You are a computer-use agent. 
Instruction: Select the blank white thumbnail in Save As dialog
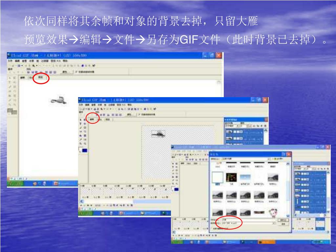pyautogui.click(x=217, y=178)
